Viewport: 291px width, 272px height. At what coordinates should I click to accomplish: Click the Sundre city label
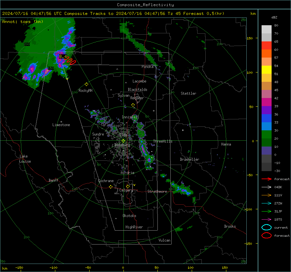pos(98,134)
